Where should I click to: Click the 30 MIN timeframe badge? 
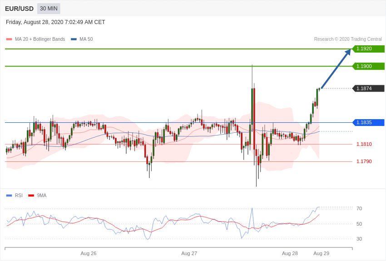[49, 9]
